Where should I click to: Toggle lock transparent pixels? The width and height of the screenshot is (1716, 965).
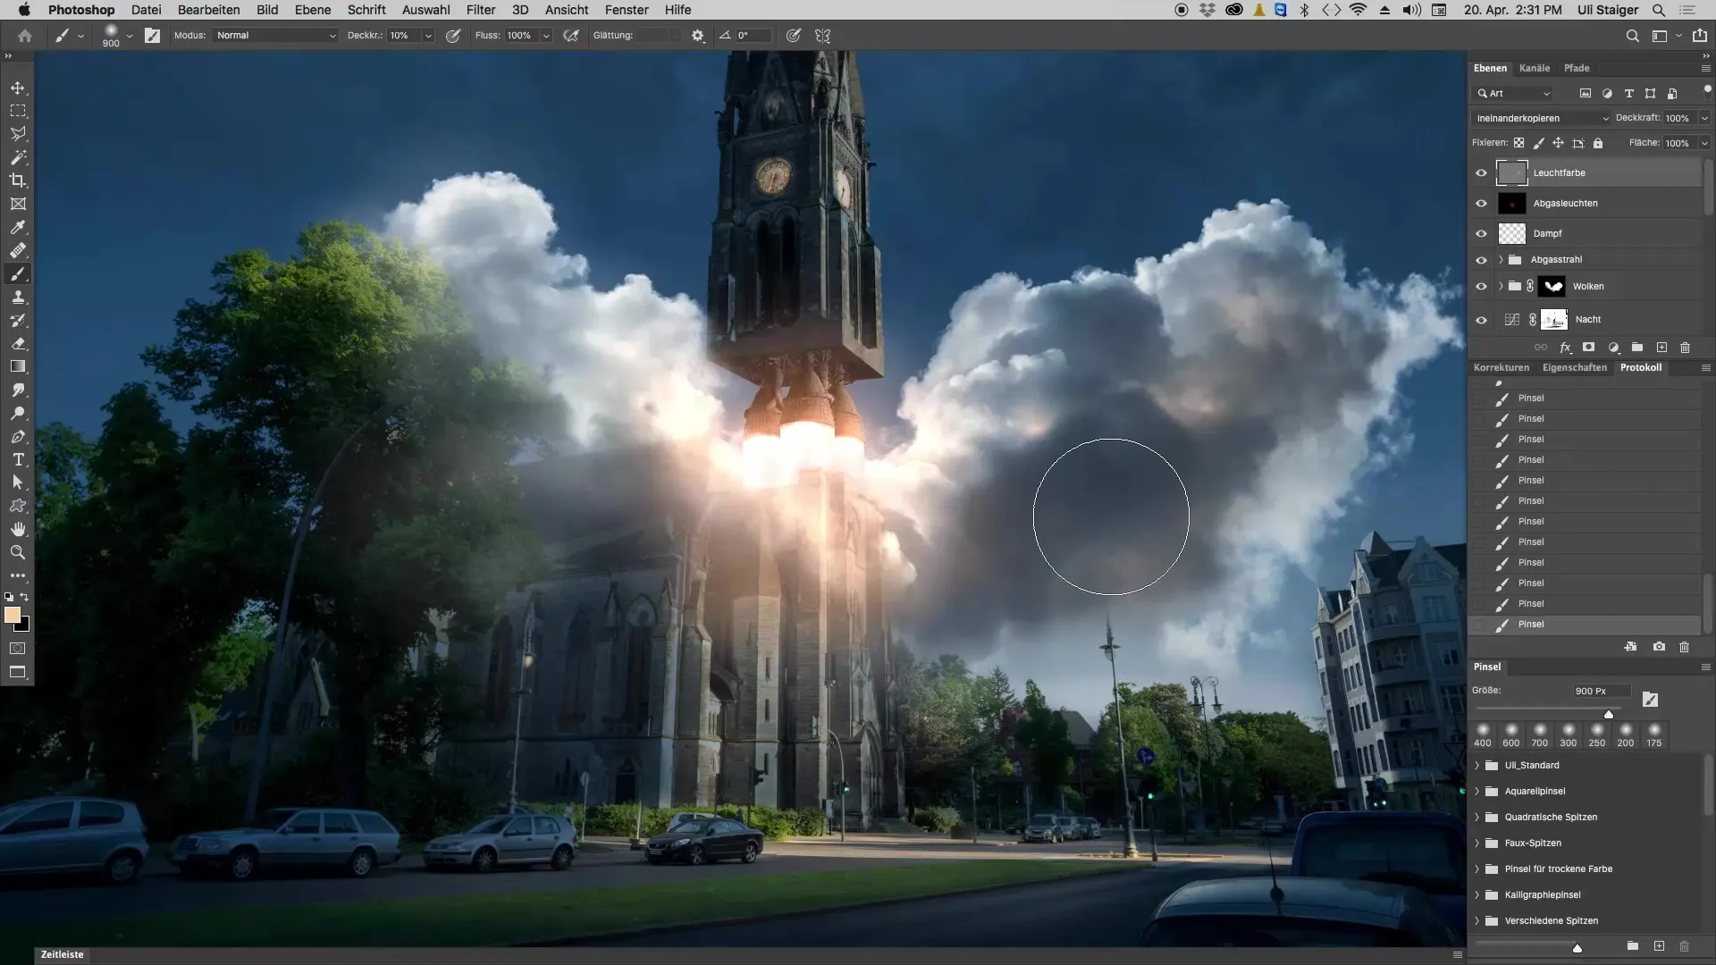(1518, 143)
